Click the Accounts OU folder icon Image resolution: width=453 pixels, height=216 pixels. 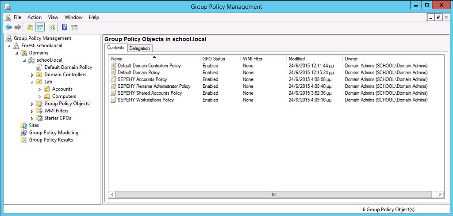coord(47,89)
